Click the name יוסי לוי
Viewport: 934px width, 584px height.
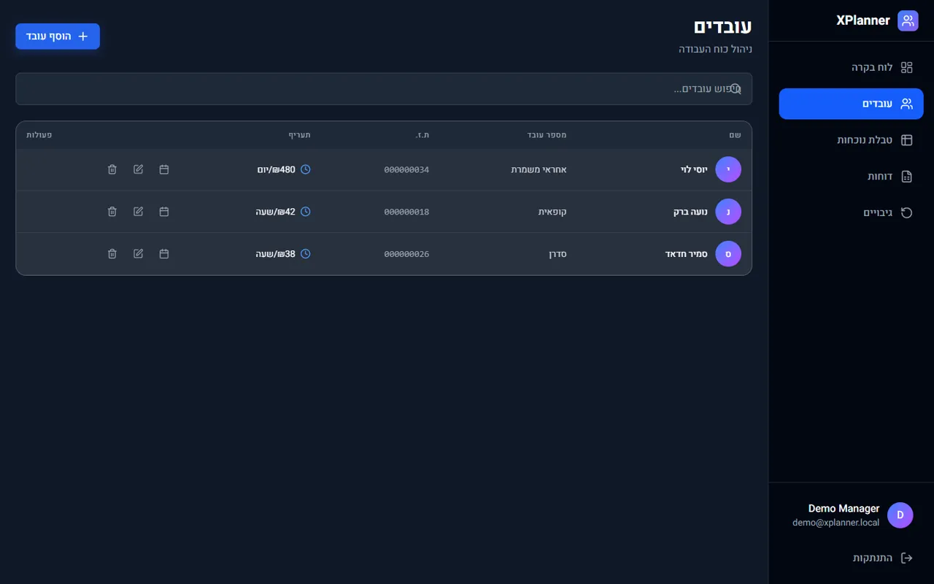tap(694, 169)
